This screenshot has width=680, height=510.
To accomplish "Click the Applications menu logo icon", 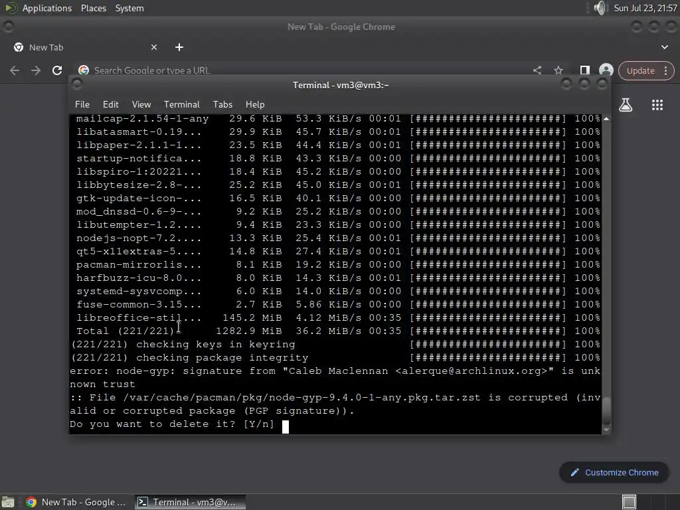I will [11, 8].
